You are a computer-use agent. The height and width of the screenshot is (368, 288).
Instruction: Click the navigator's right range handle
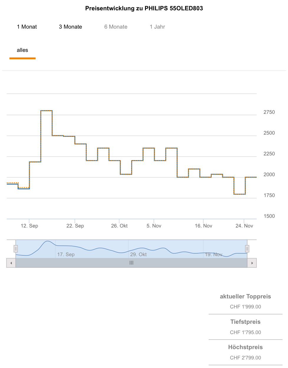(247, 249)
